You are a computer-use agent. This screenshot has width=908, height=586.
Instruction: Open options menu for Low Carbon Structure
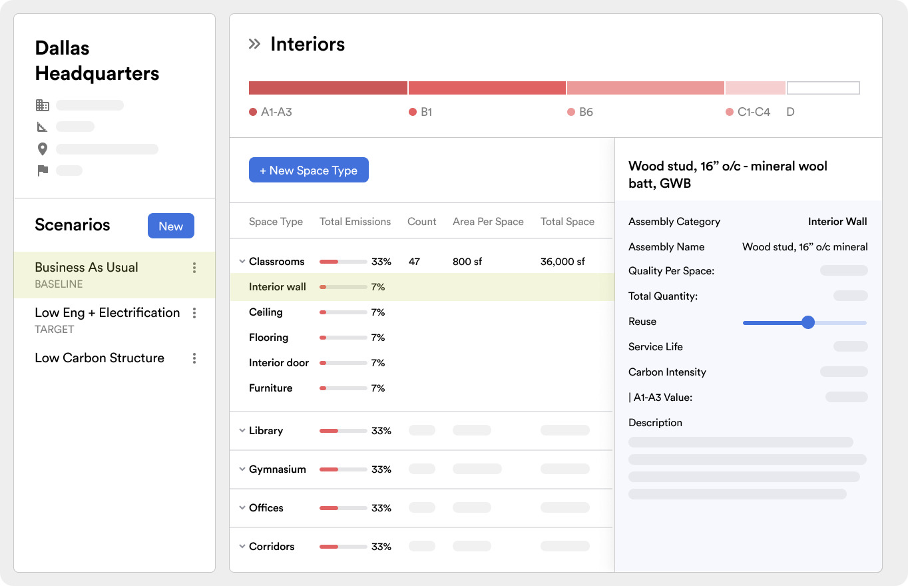[194, 358]
